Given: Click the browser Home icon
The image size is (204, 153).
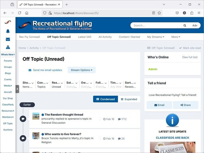Looking at the screenshot, I should 27,13.
